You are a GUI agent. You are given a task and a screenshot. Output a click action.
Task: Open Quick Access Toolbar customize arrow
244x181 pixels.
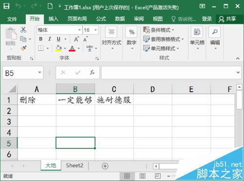(x=60, y=6)
